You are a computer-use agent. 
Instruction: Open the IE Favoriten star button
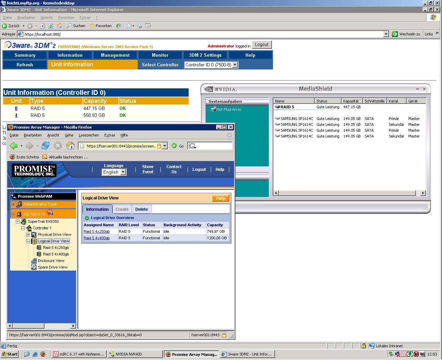pos(101,26)
